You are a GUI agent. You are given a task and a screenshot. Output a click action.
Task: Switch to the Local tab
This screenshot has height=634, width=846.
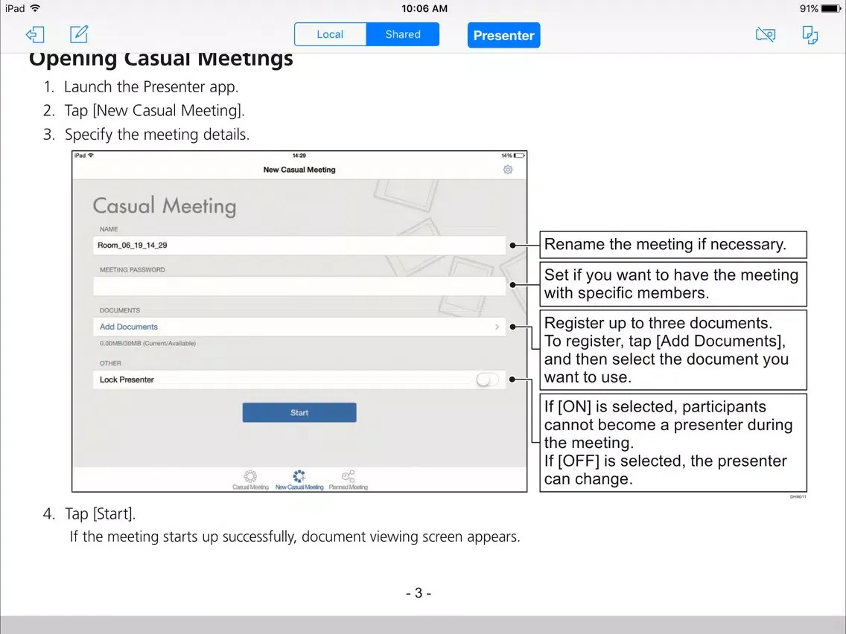330,34
